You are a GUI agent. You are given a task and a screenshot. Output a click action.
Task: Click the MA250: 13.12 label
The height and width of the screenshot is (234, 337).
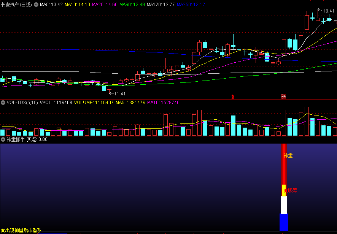(191, 5)
